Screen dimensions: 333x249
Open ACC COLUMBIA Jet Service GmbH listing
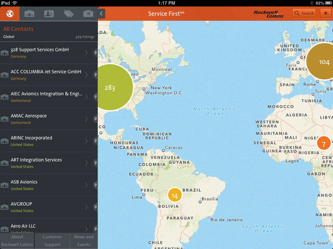[x=49, y=75]
